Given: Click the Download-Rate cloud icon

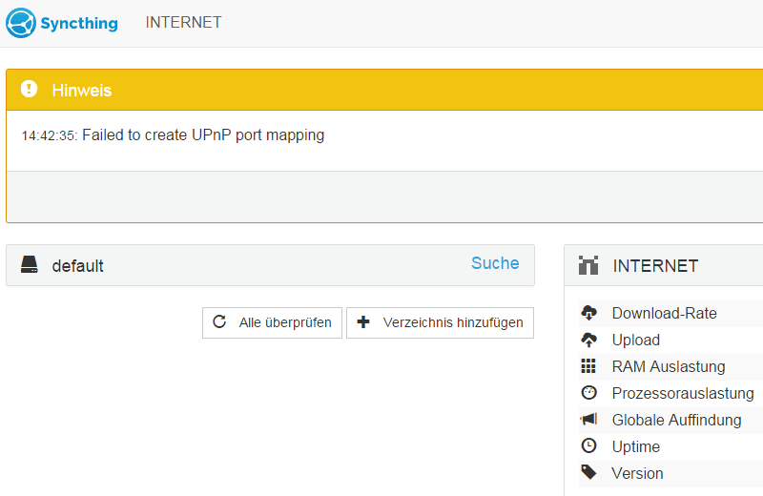Looking at the screenshot, I should point(588,313).
